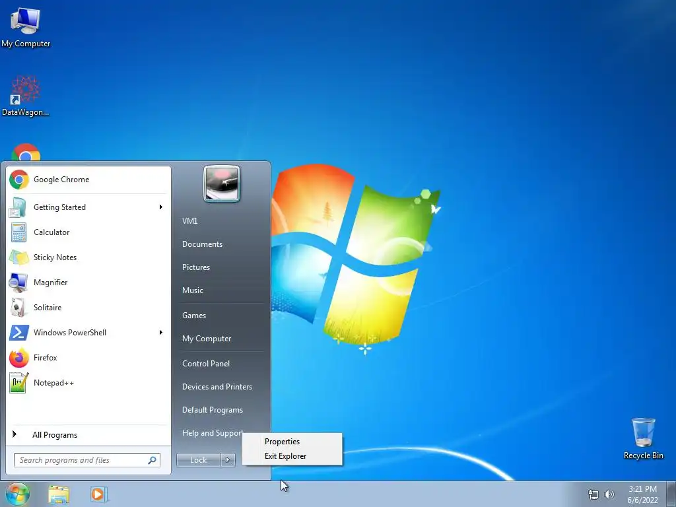Launch Firefox from Start menu
Image resolution: width=676 pixels, height=507 pixels.
(88, 357)
